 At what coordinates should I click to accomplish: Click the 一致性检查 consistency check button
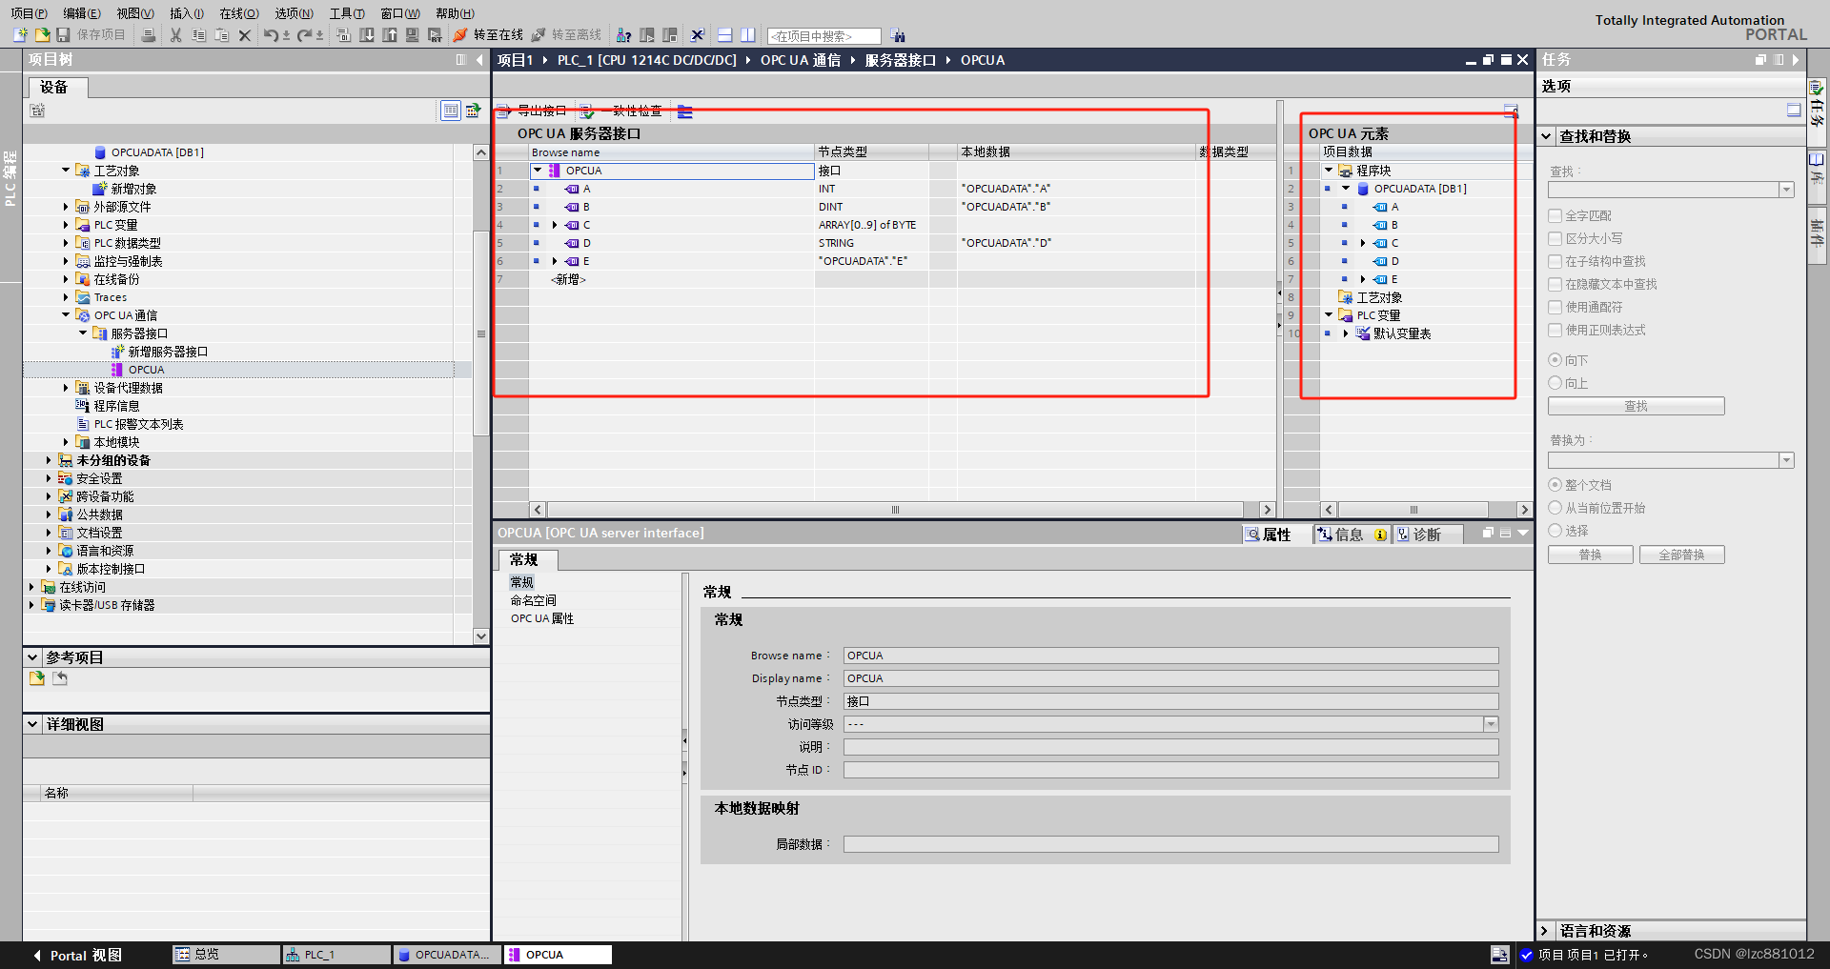[x=622, y=111]
